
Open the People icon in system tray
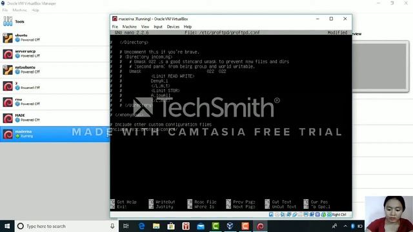(335, 226)
